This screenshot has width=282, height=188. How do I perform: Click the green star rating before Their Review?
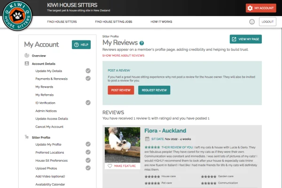(152, 147)
